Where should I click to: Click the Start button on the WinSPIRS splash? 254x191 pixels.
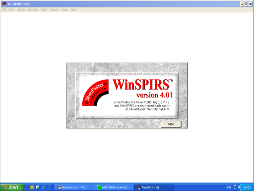pos(171,124)
